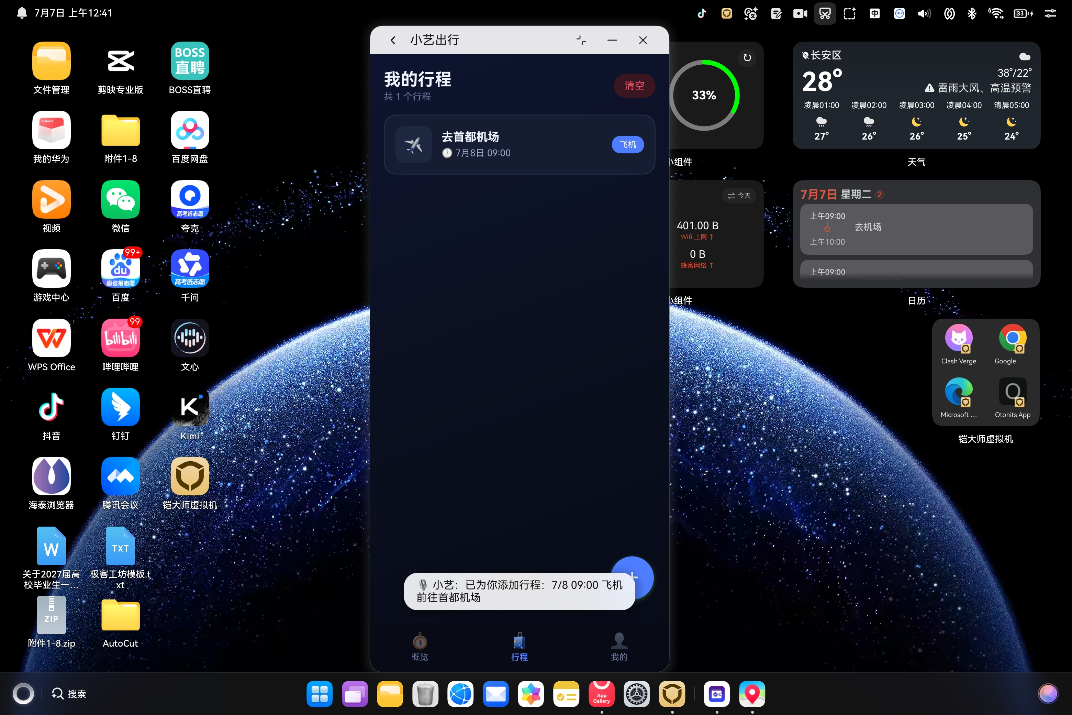This screenshot has width=1072, height=715.
Task: Open 我的华为 desktop icon
Action: point(51,130)
